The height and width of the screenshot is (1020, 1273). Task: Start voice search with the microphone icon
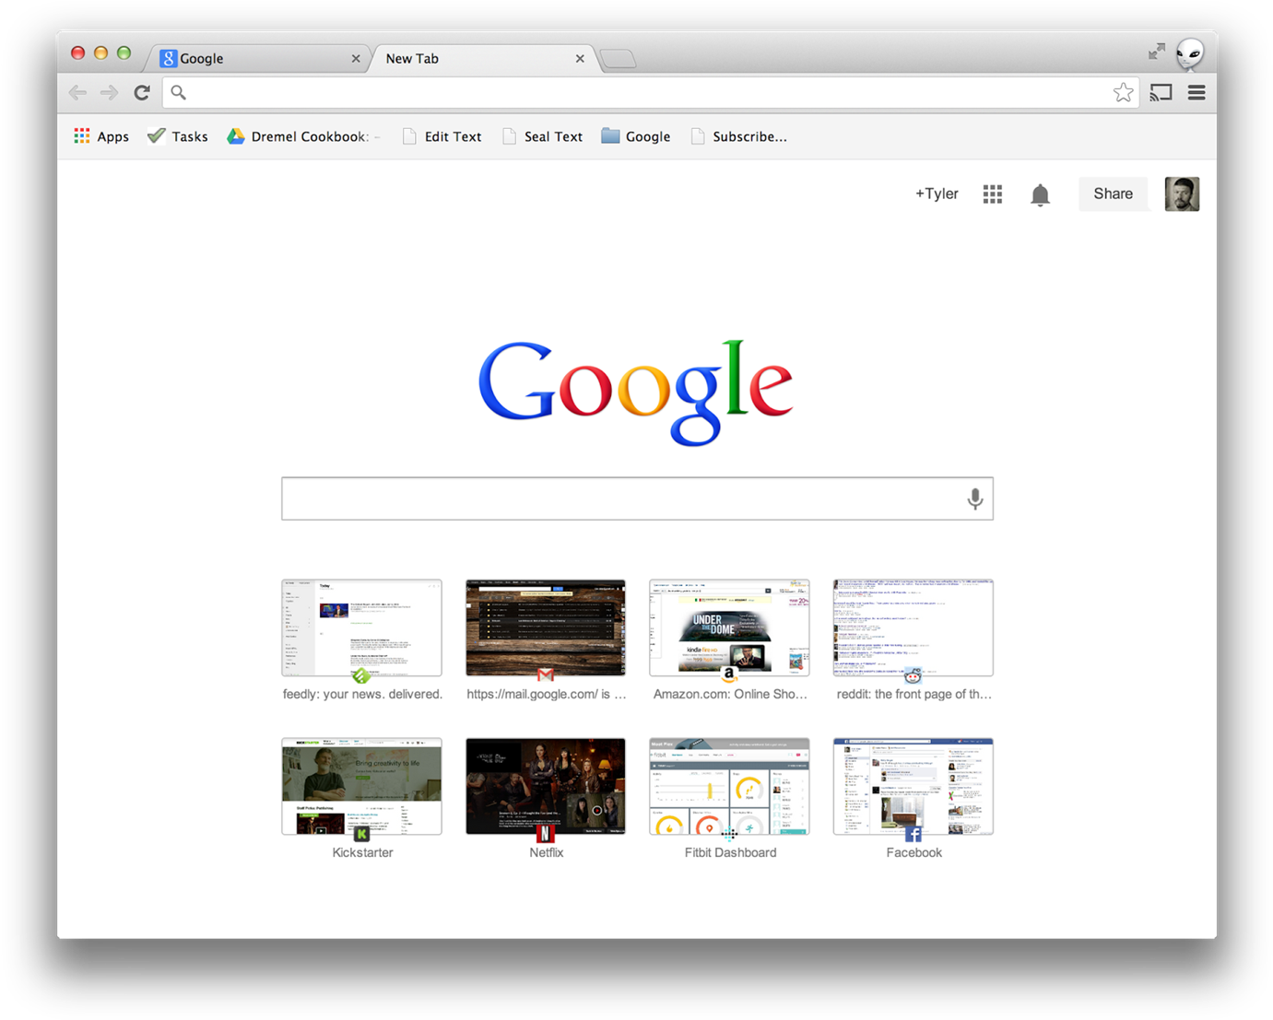[x=974, y=498]
